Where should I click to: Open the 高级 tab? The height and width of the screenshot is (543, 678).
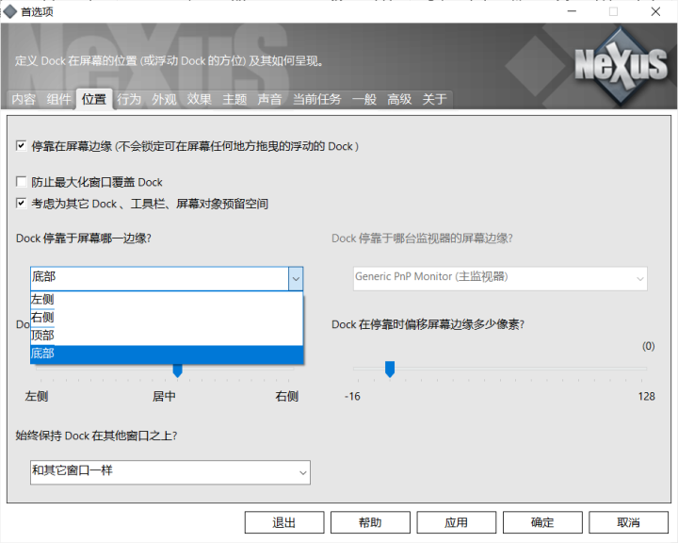399,100
